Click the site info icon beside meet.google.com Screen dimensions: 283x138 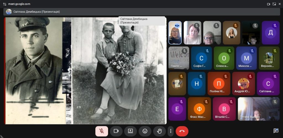click(x=4, y=4)
